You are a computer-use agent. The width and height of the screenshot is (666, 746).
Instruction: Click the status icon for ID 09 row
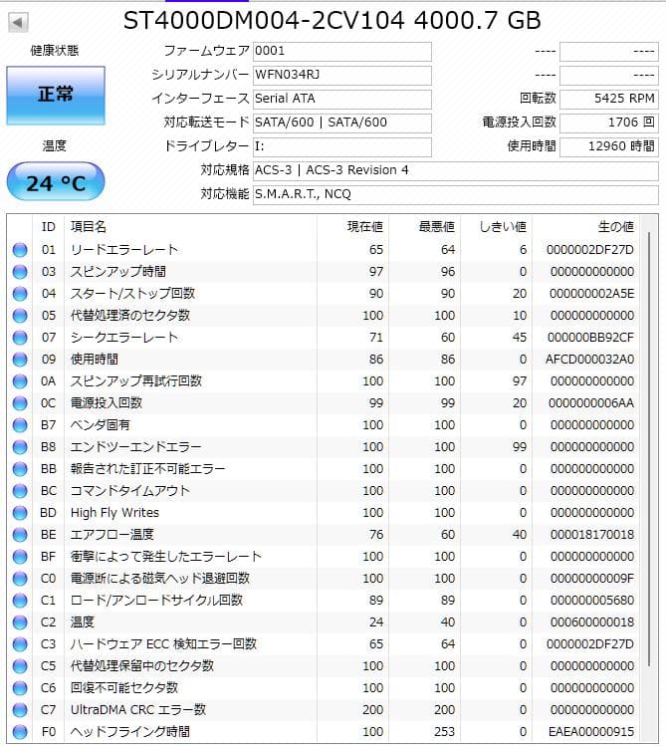pos(20,360)
